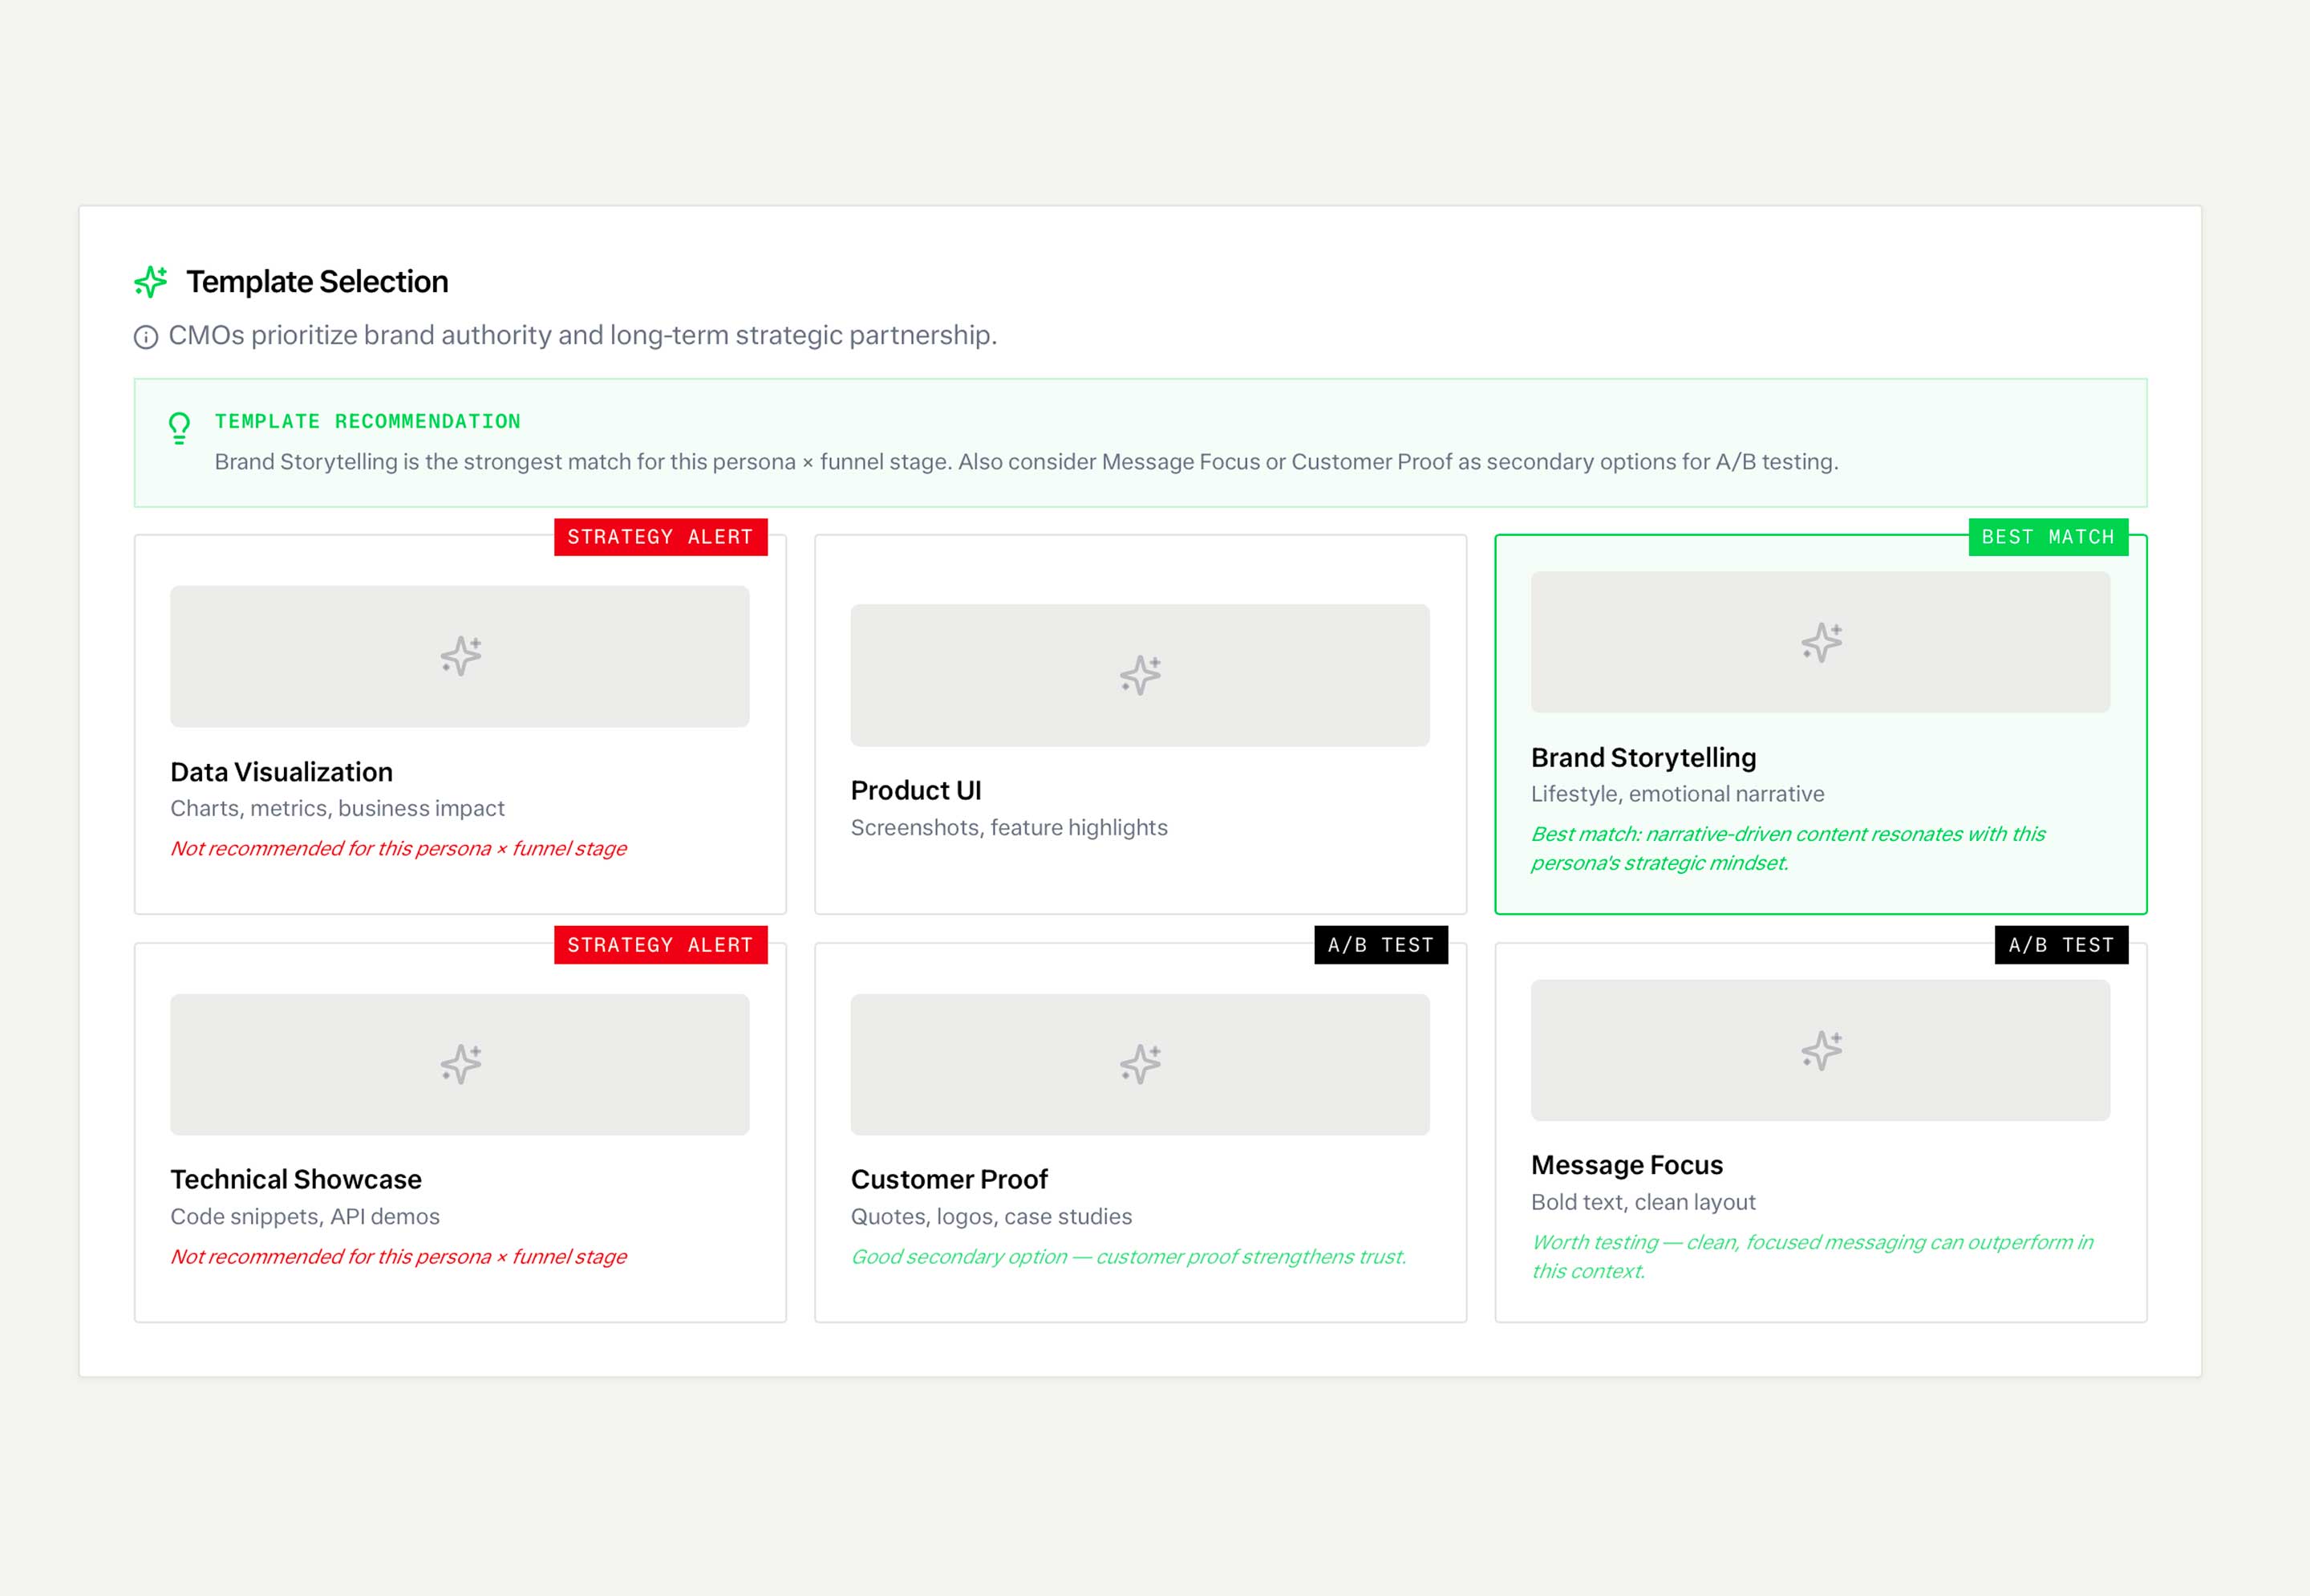
Task: Click the TEMPLATE RECOMMENDATION heading
Action: 368,421
